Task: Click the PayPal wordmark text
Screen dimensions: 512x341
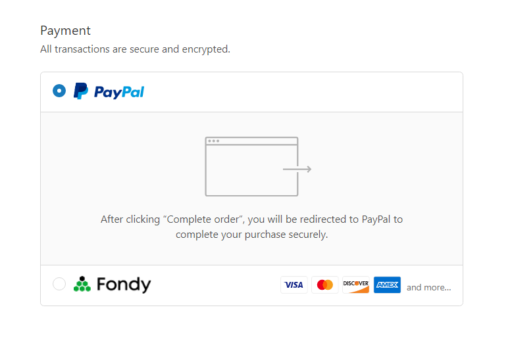Action: (119, 92)
